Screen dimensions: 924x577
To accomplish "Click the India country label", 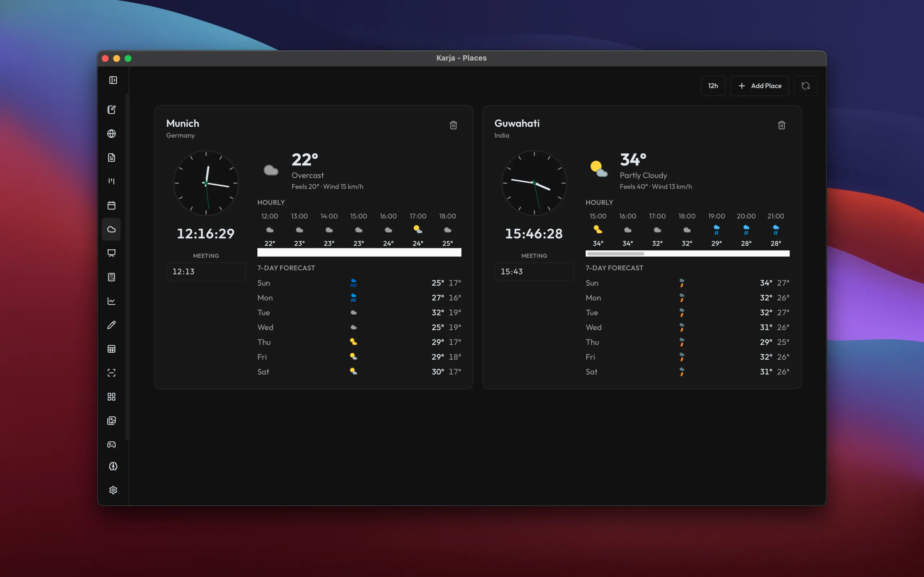I will [502, 136].
